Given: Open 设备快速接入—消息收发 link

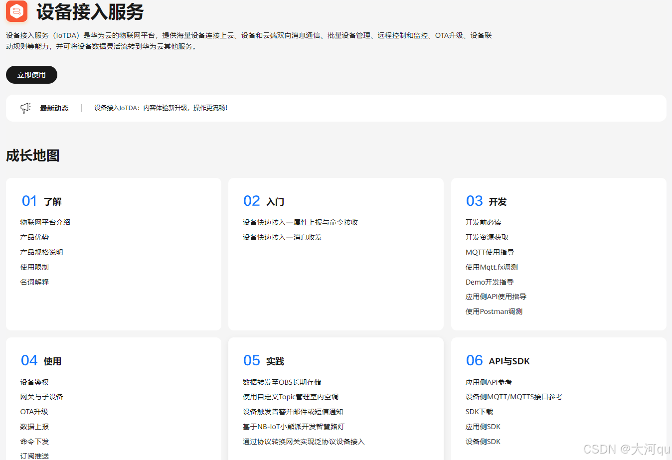Looking at the screenshot, I should tap(283, 237).
